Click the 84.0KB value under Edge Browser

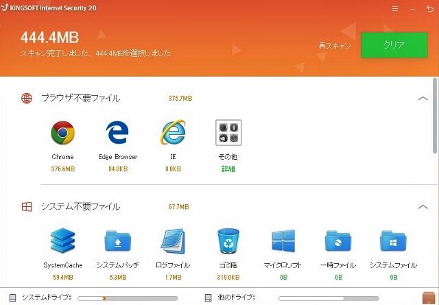pos(118,169)
